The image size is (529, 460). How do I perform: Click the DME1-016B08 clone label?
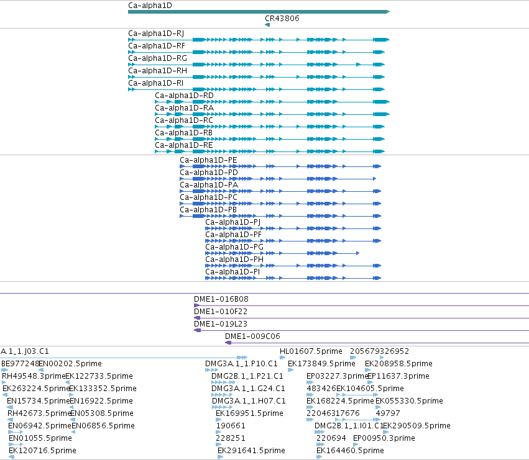(x=221, y=299)
